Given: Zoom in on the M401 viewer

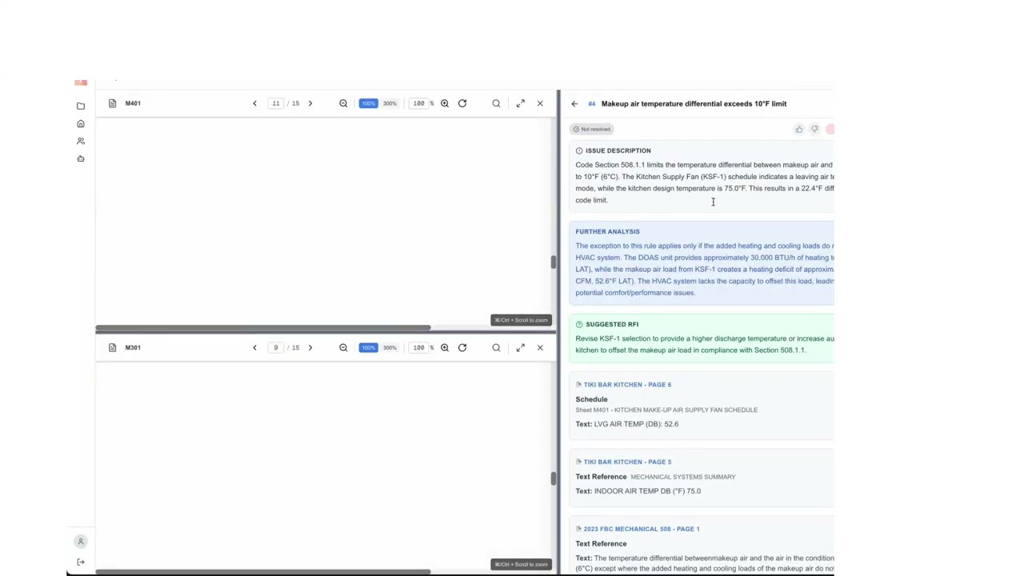Looking at the screenshot, I should point(445,103).
